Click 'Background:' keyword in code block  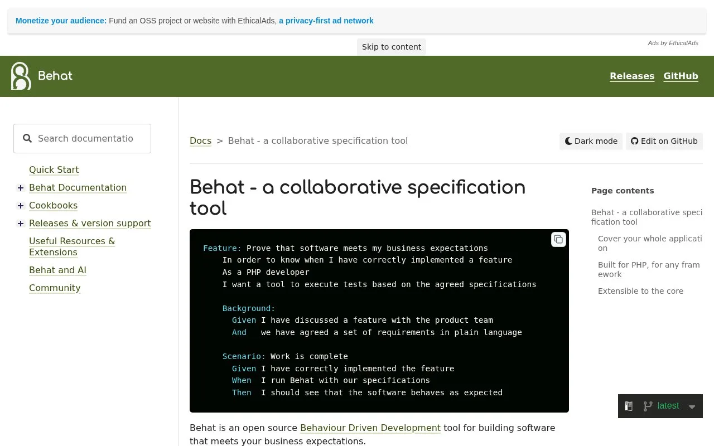pos(249,308)
